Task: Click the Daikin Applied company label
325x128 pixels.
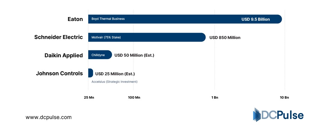Action: pos(63,55)
